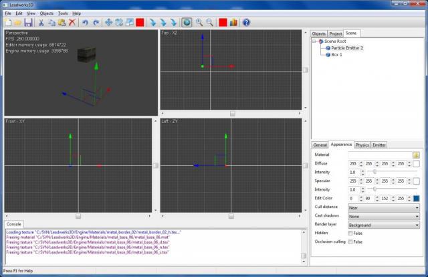Click the red X Delete icon
The image size is (428, 277).
(x=72, y=22)
